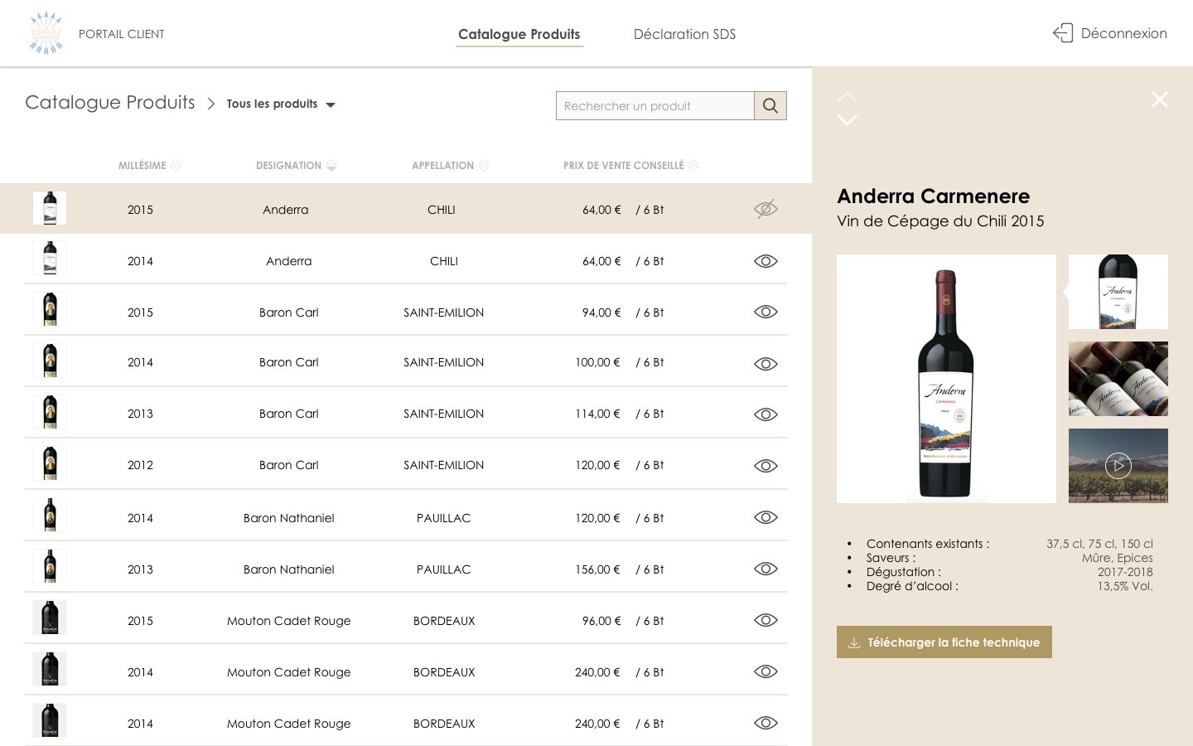The height and width of the screenshot is (746, 1193).
Task: Click Télécharger la fiche technique button
Action: click(x=944, y=642)
